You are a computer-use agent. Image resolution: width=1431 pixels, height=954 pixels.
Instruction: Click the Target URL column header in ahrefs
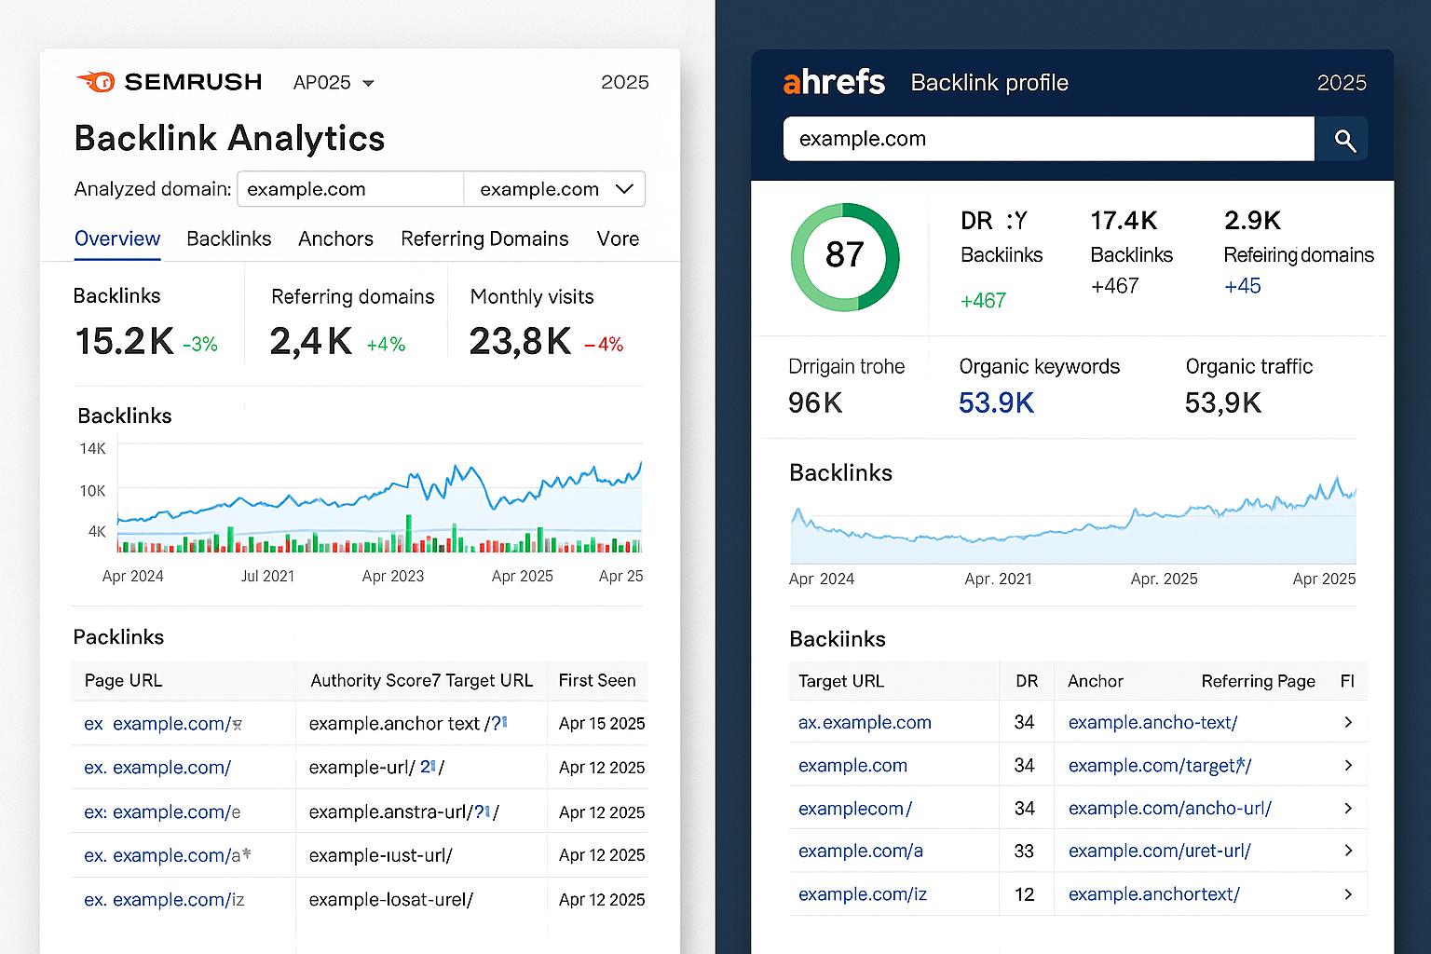(x=841, y=681)
